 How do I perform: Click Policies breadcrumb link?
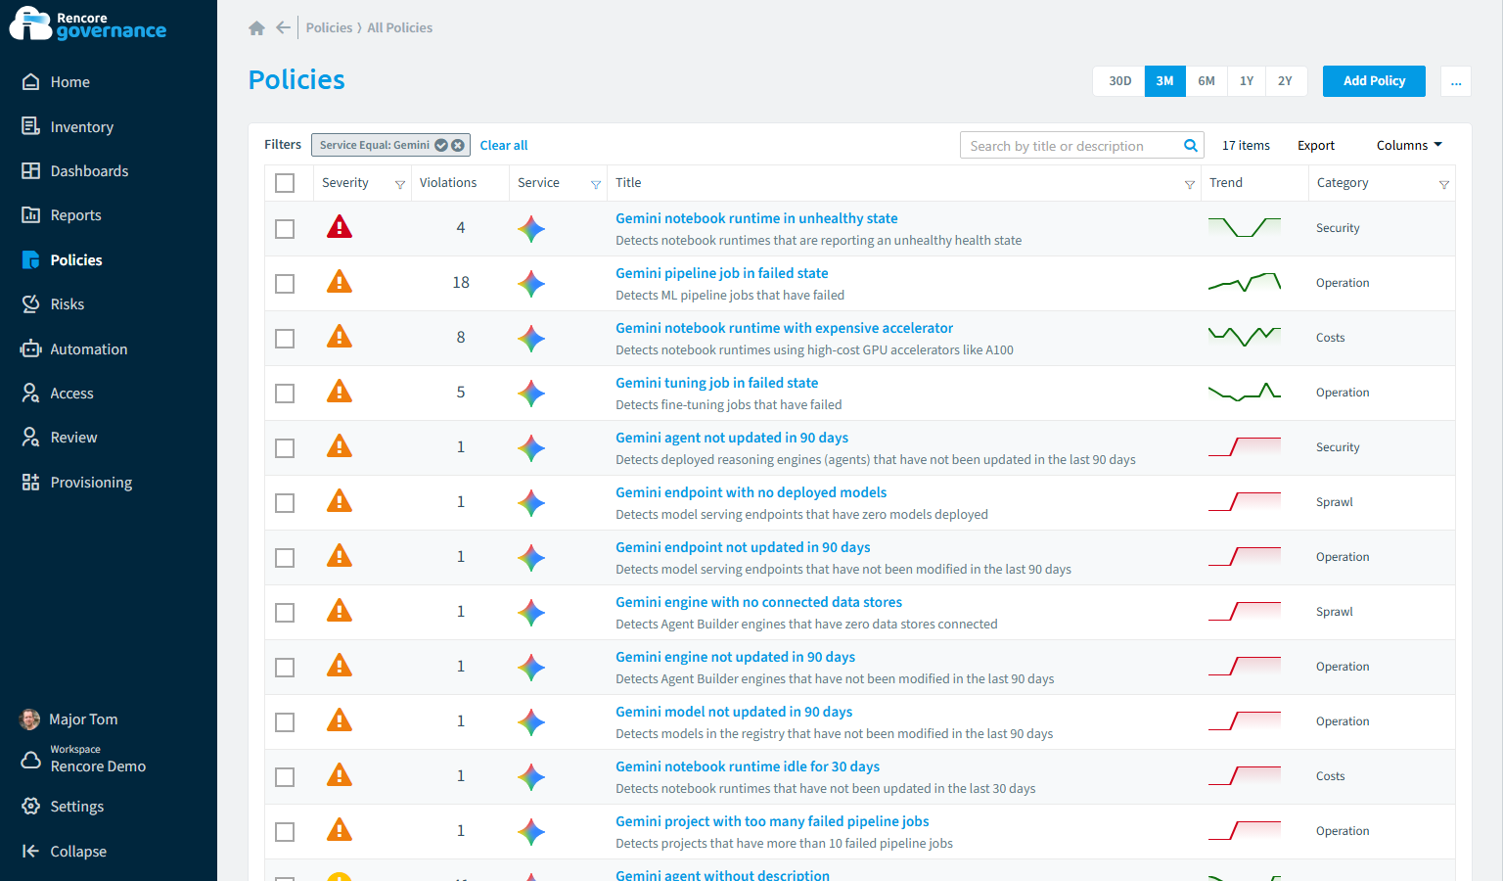pos(329,27)
